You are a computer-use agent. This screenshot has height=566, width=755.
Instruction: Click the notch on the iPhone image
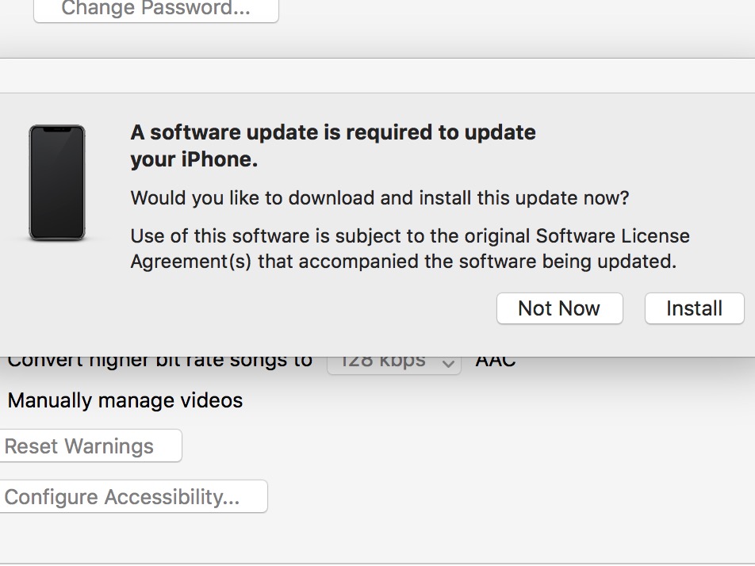pyautogui.click(x=57, y=128)
